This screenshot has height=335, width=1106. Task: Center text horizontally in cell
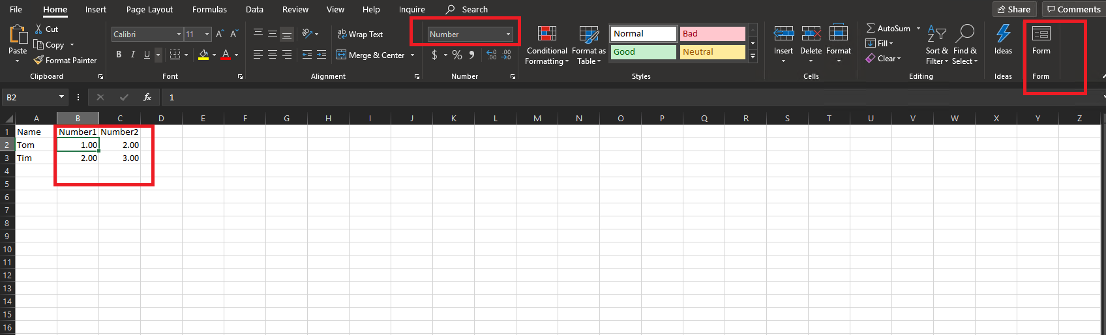[273, 55]
